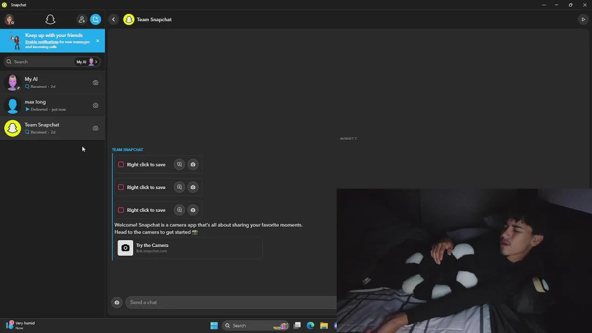Start a new chat with blue button

tap(95, 19)
